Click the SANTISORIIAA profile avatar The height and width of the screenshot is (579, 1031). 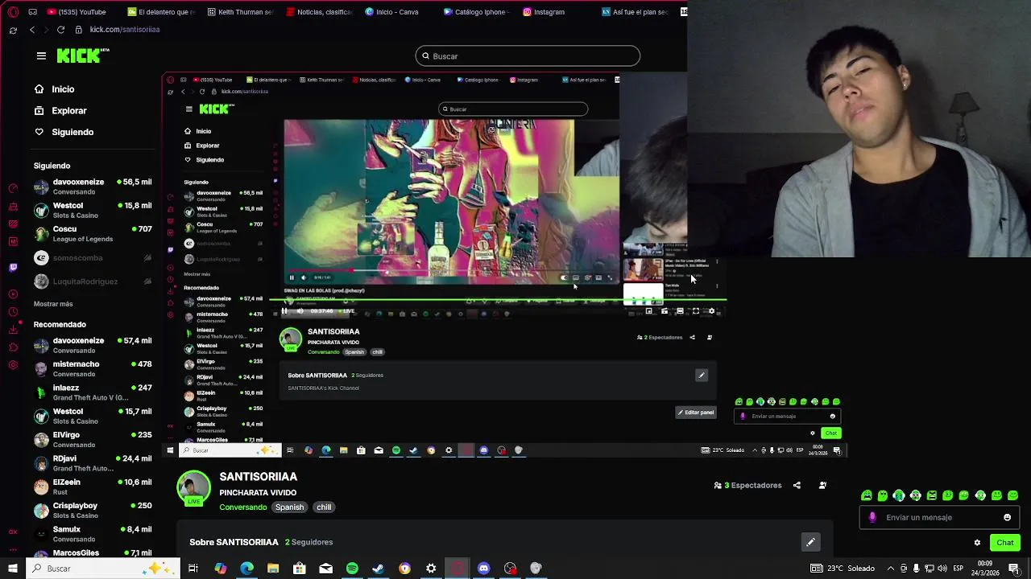coord(193,488)
